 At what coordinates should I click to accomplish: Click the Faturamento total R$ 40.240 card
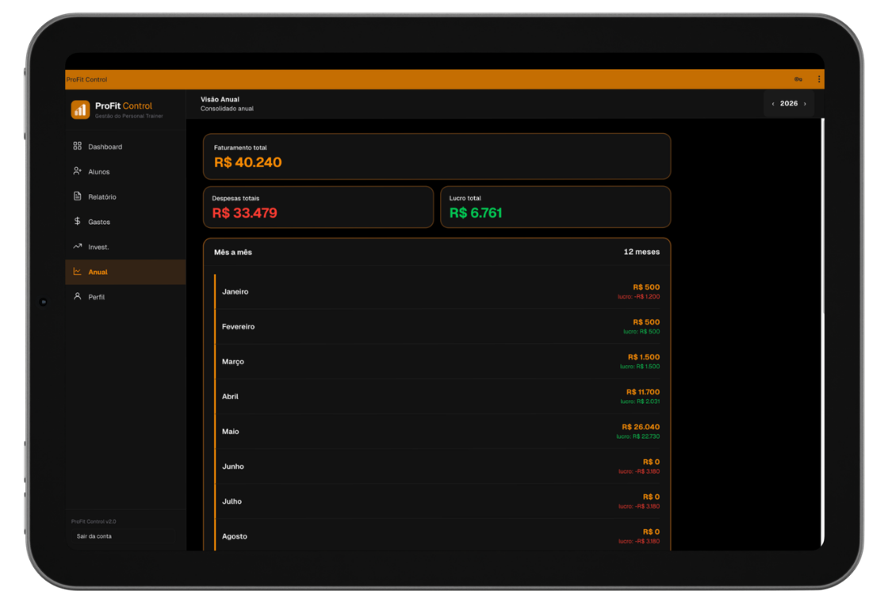click(x=437, y=156)
